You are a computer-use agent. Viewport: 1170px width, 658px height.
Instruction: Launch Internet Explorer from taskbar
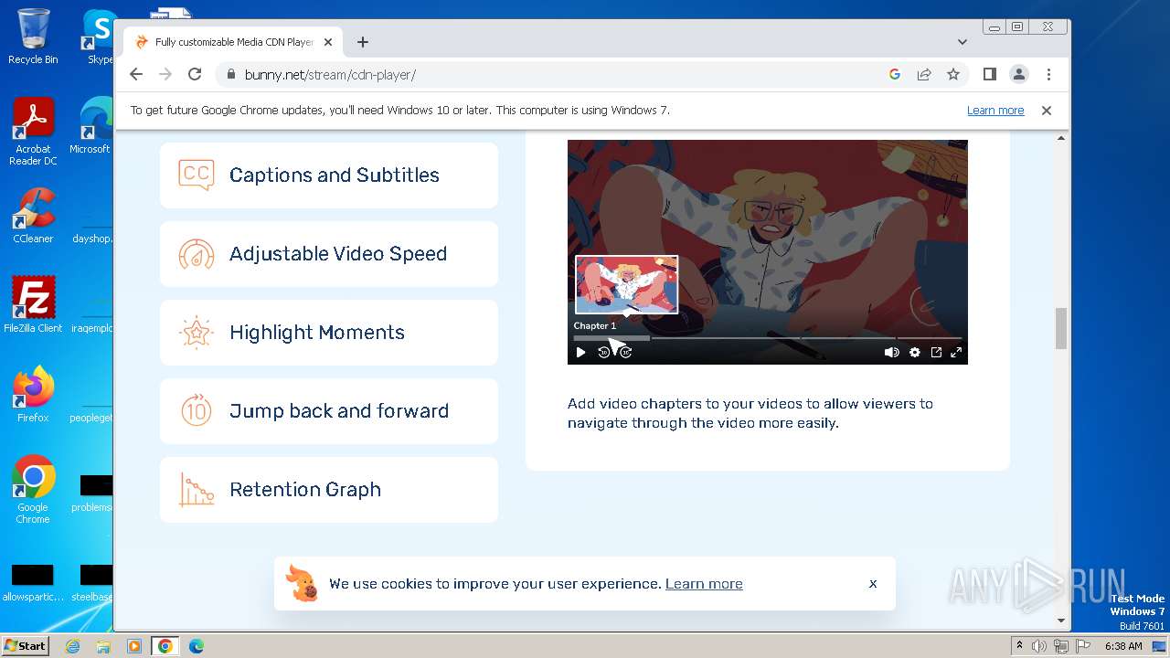pos(72,646)
